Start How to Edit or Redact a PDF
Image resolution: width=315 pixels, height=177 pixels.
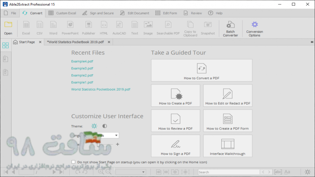click(228, 96)
